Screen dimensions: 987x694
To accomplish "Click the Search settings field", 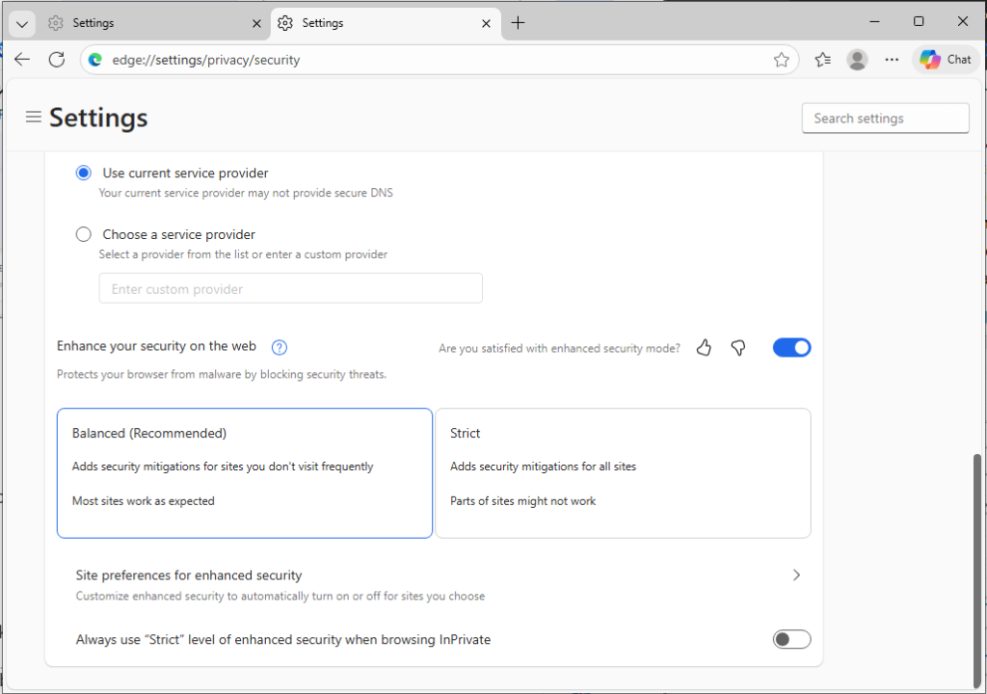I will [x=885, y=119].
